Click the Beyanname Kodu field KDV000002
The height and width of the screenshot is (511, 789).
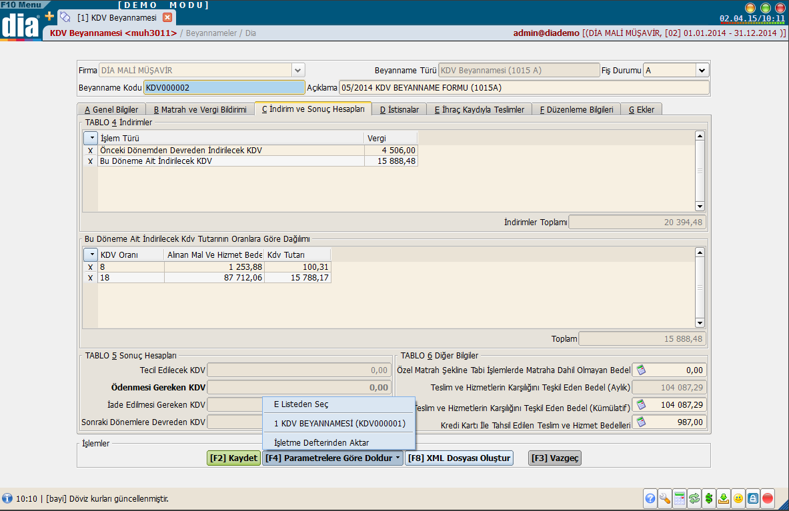[x=224, y=87]
